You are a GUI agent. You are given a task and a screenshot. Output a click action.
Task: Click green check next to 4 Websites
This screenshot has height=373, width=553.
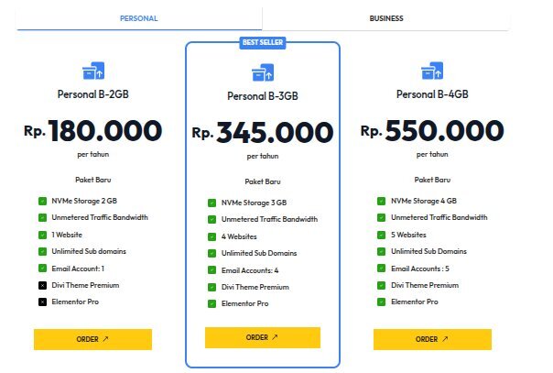tap(212, 236)
